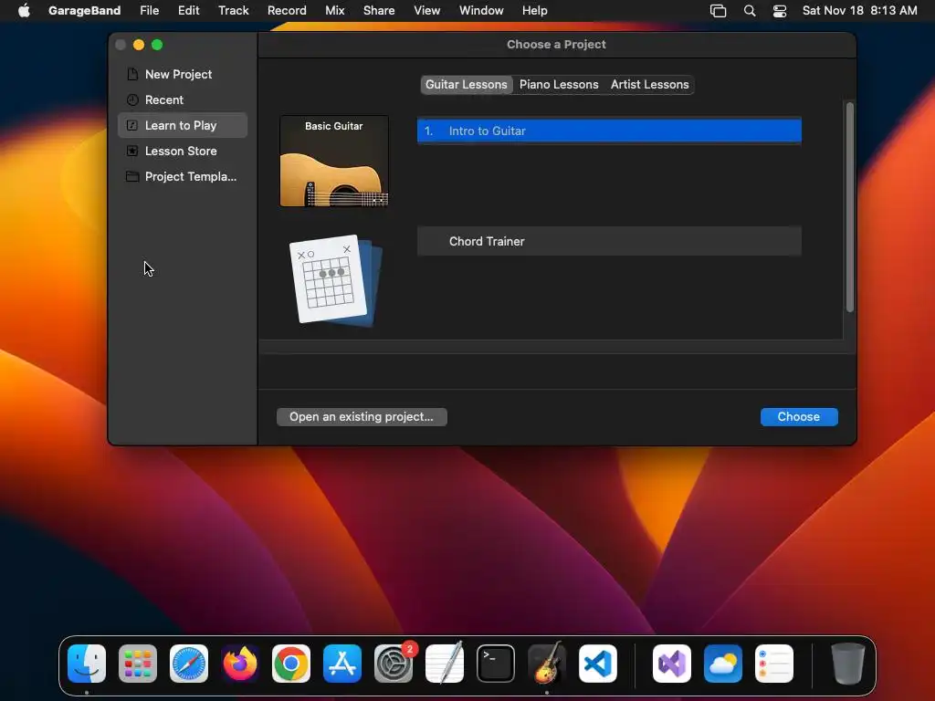The width and height of the screenshot is (935, 701).
Task: Select New Project in the sidebar
Action: pos(183,74)
